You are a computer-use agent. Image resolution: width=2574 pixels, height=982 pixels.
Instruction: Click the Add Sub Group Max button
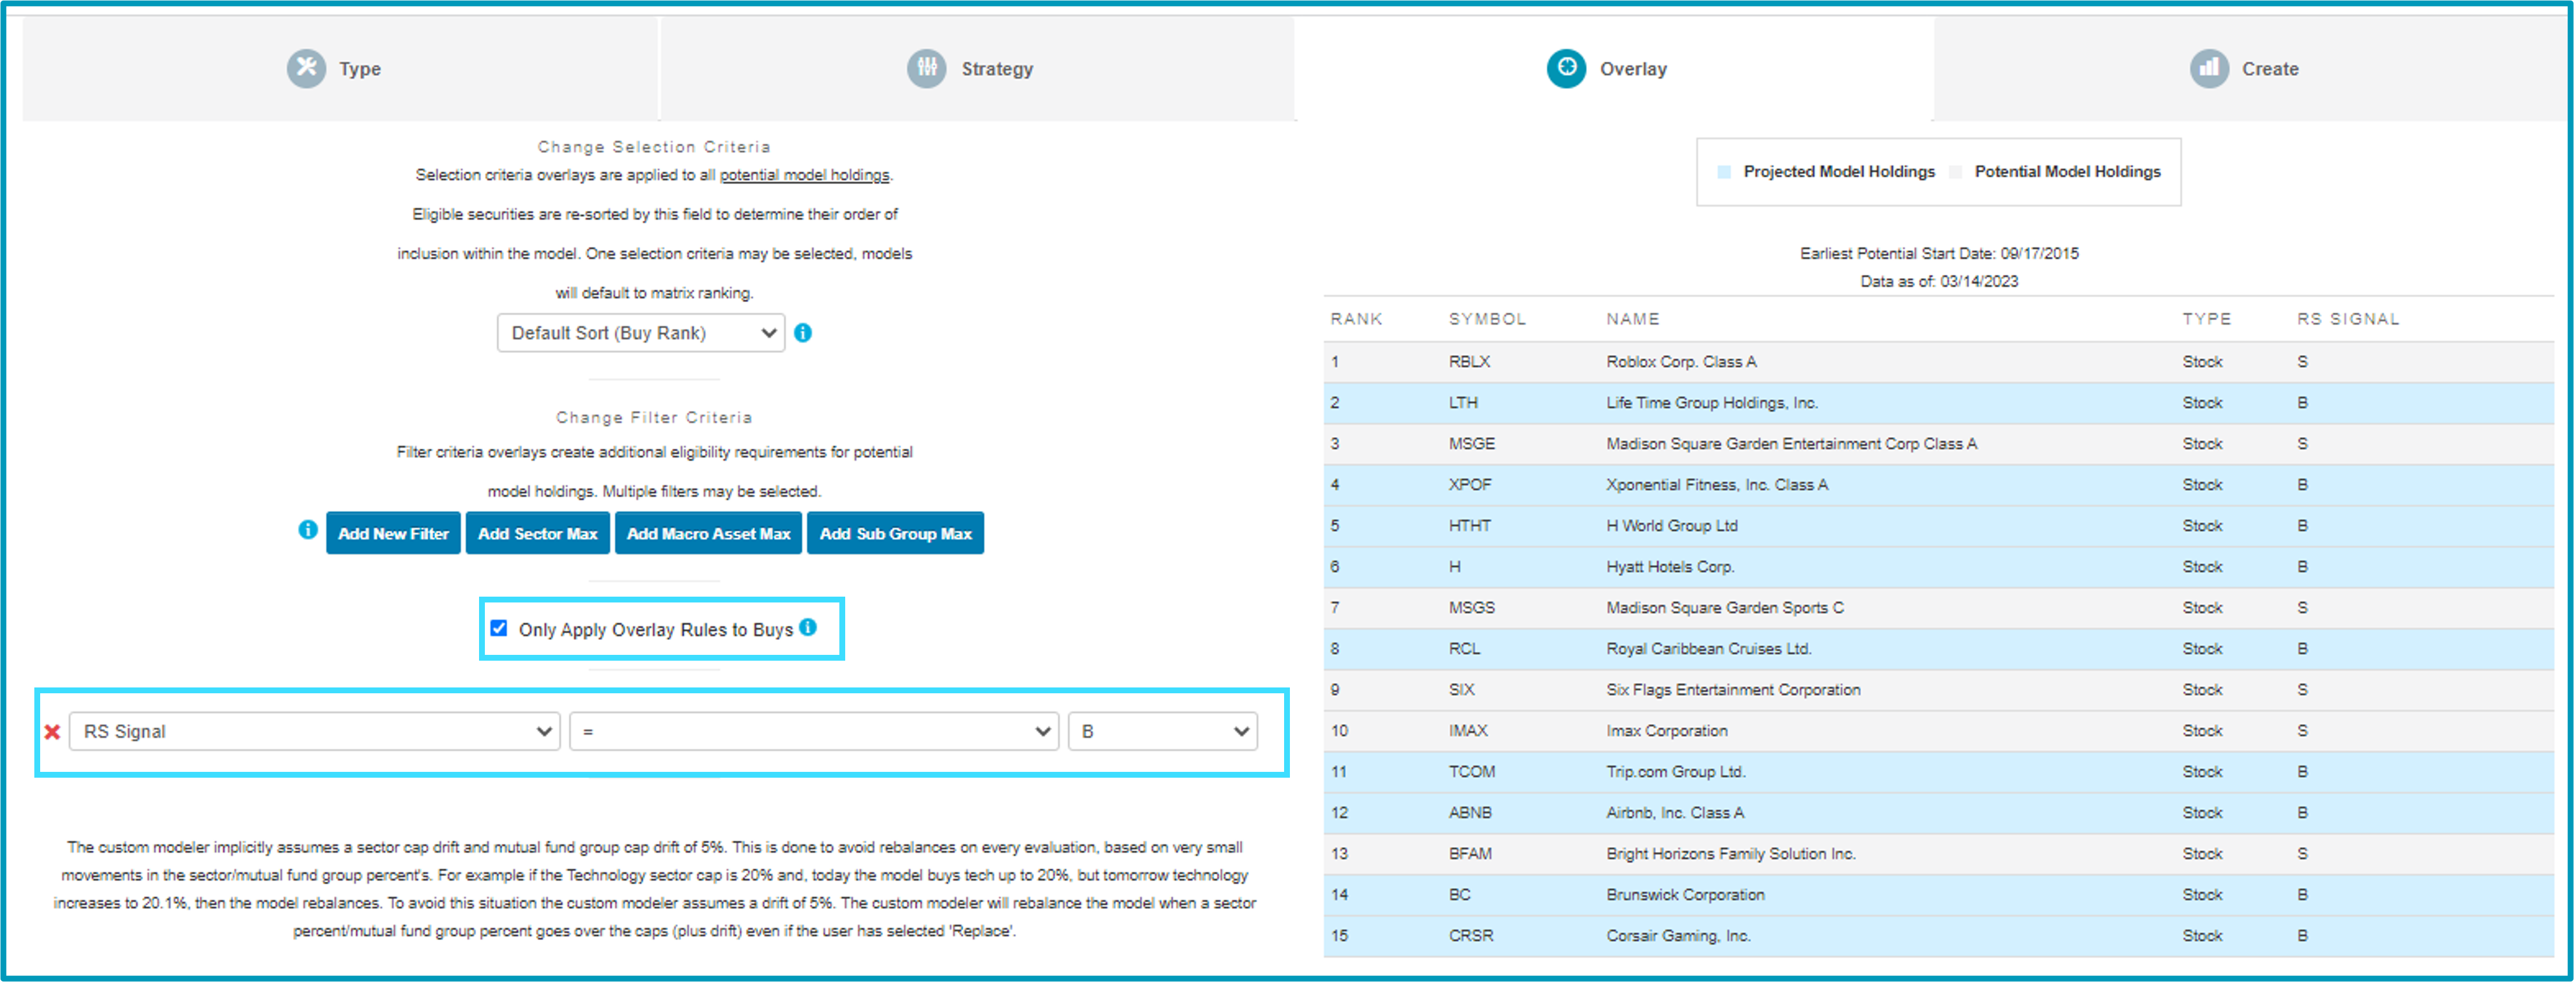[x=895, y=533]
